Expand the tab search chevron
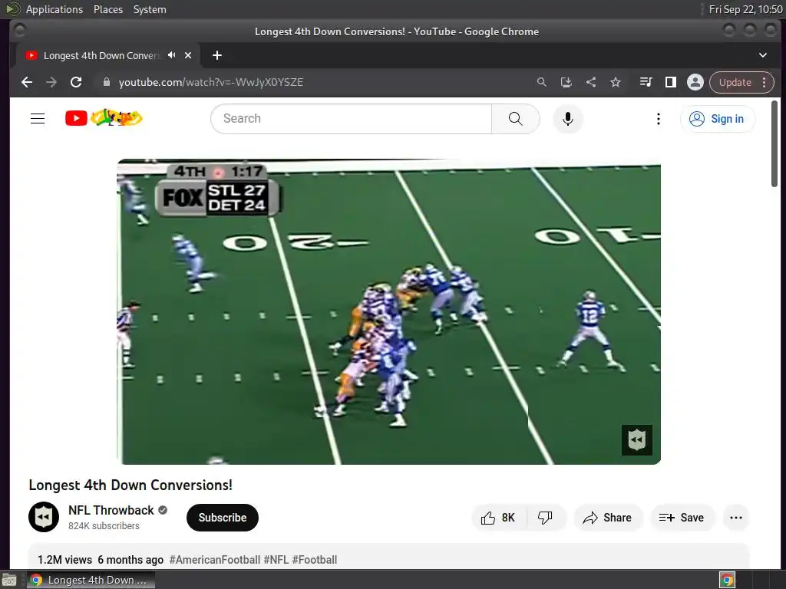Image resolution: width=786 pixels, height=589 pixels. click(x=762, y=55)
